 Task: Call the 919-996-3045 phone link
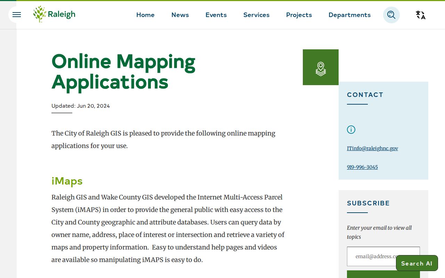point(362,167)
